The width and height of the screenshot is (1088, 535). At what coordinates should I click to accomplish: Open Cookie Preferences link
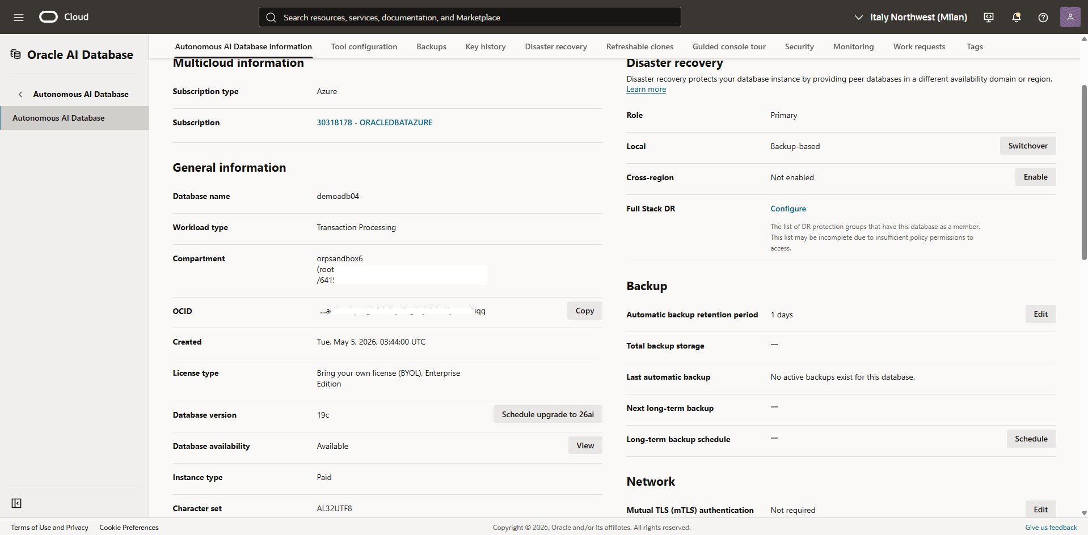tap(129, 528)
